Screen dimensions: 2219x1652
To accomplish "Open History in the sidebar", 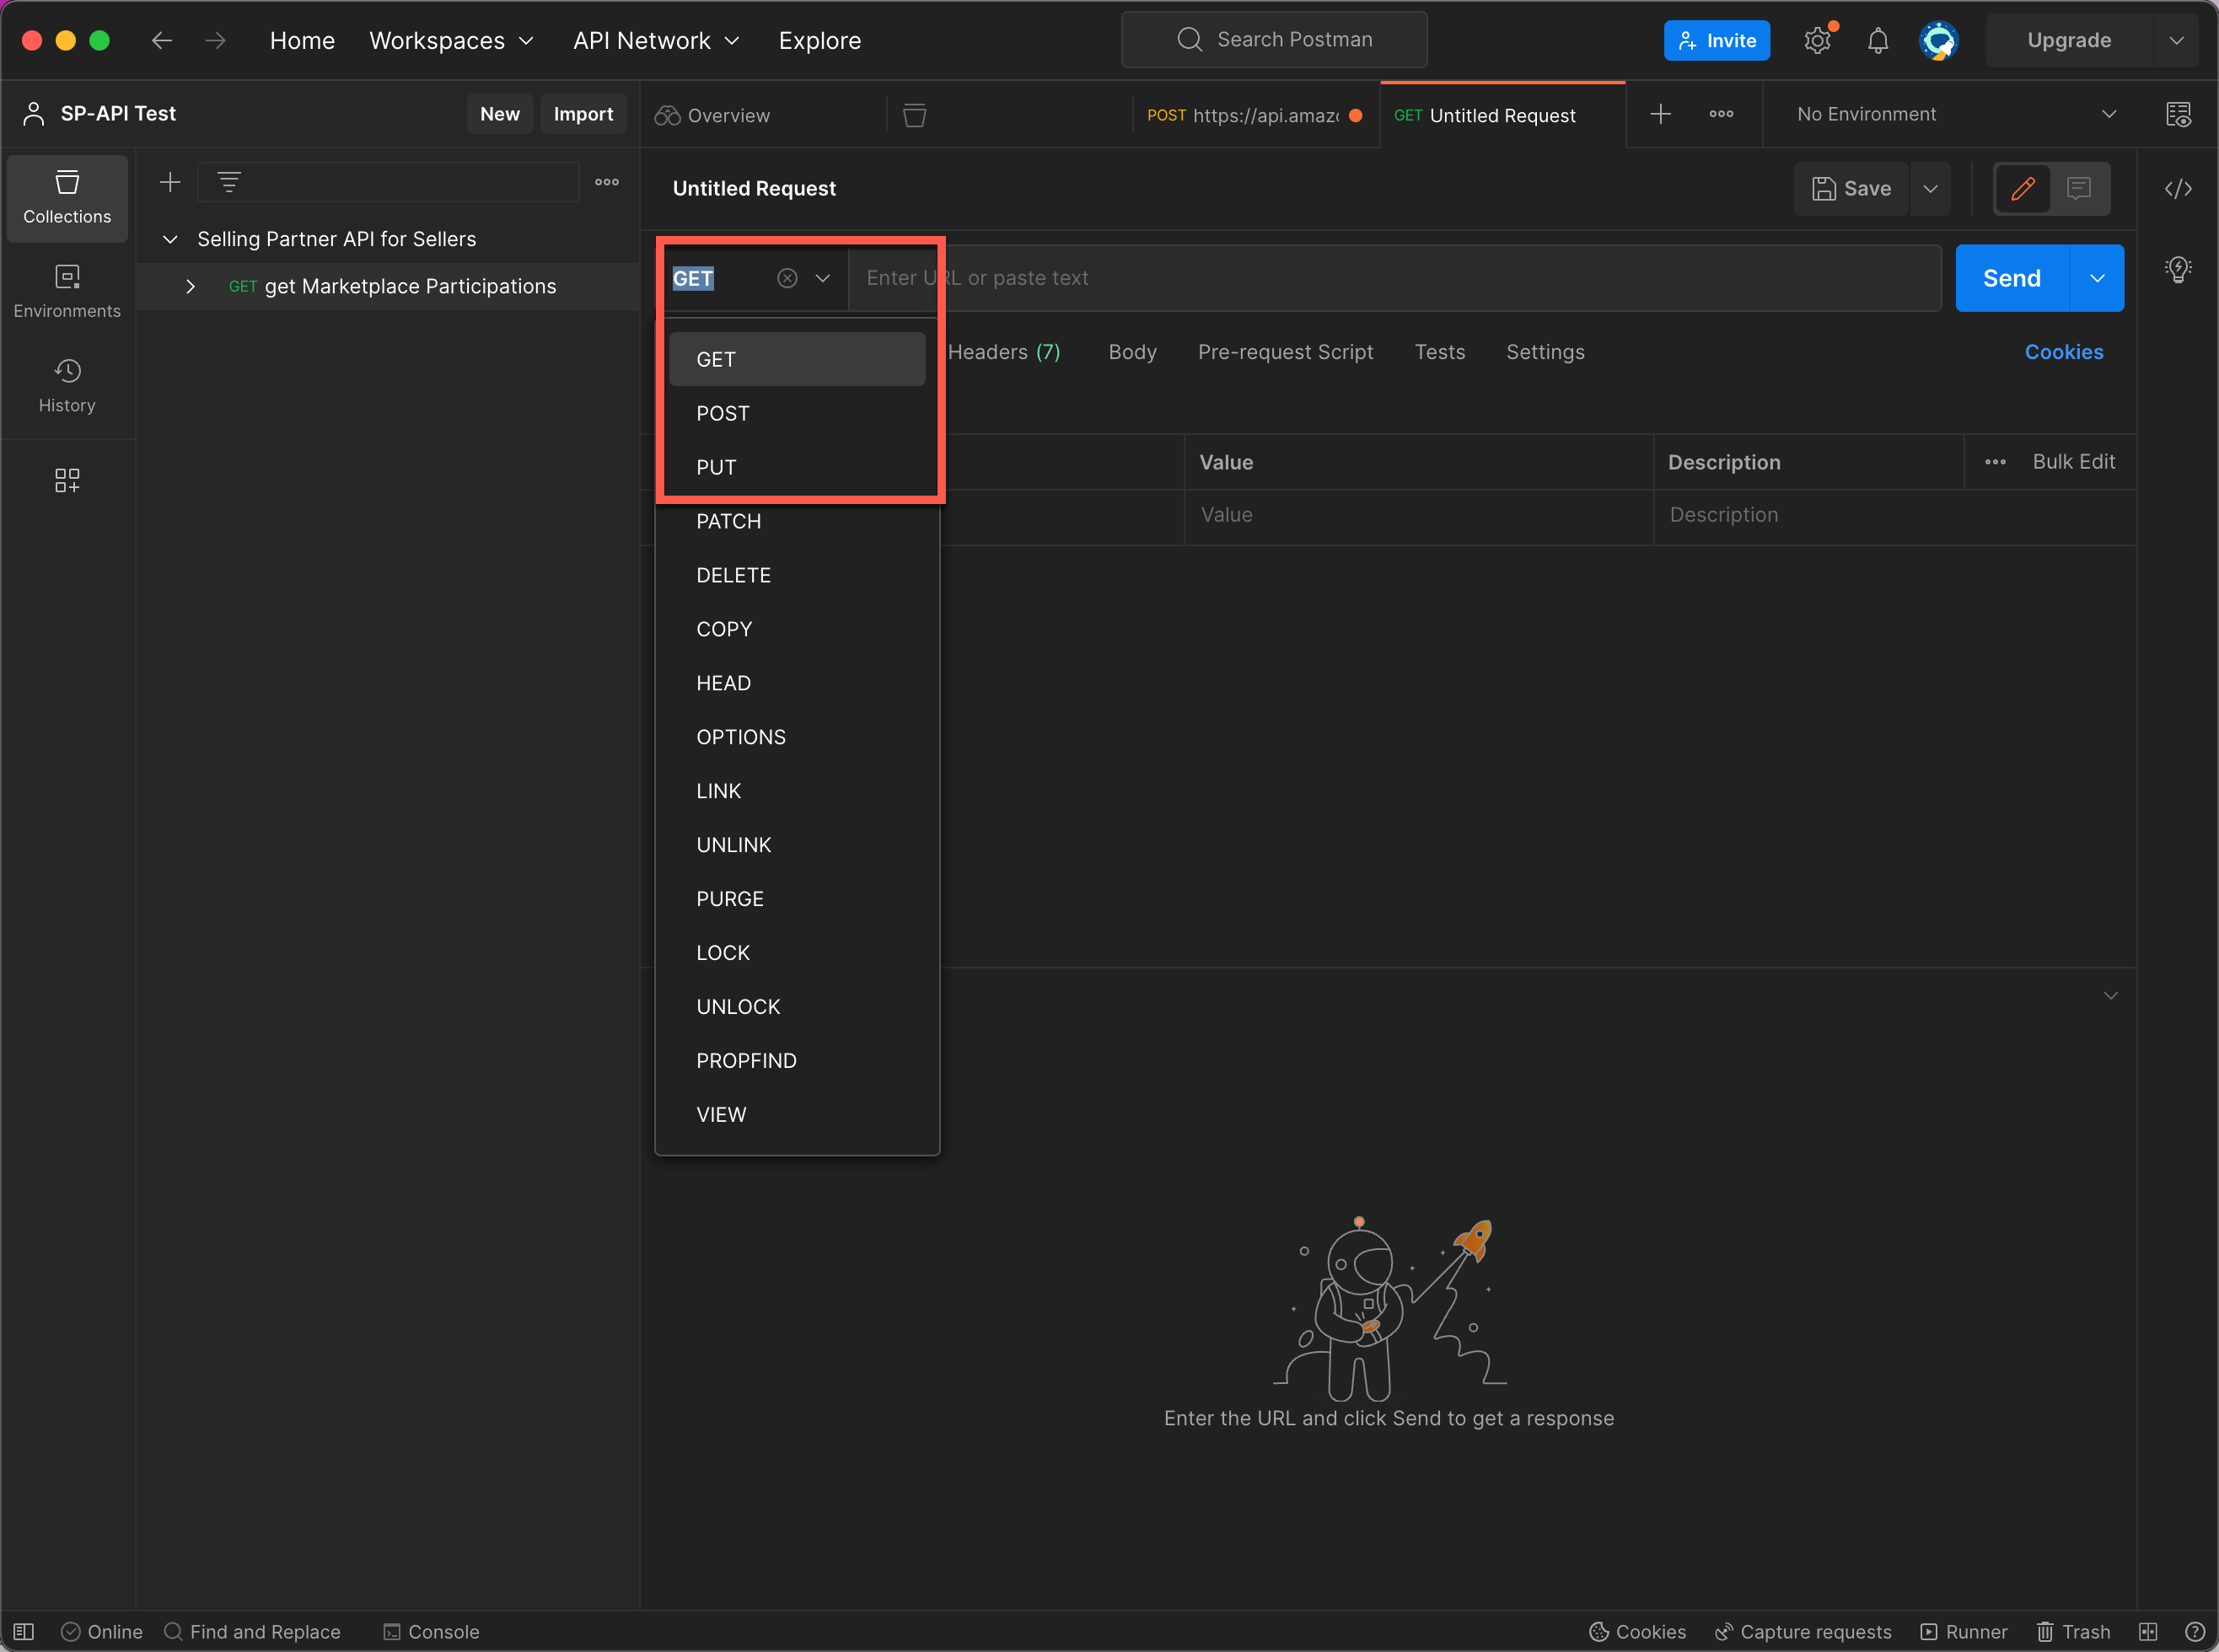I will click(67, 386).
